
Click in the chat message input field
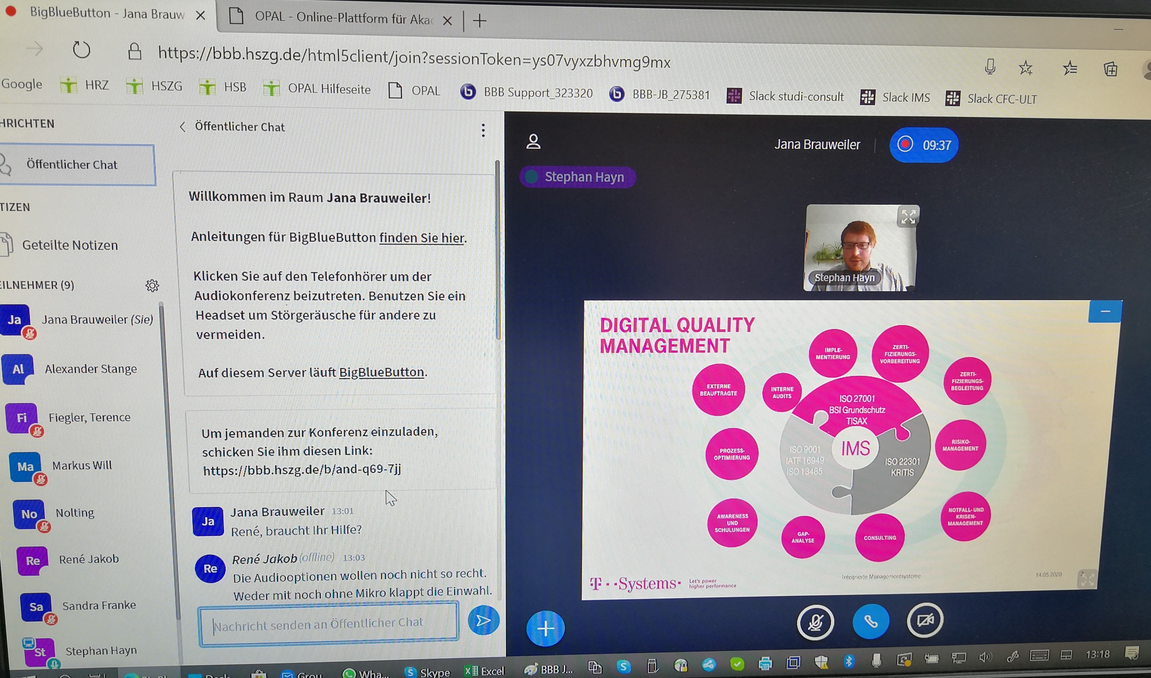[x=328, y=623]
